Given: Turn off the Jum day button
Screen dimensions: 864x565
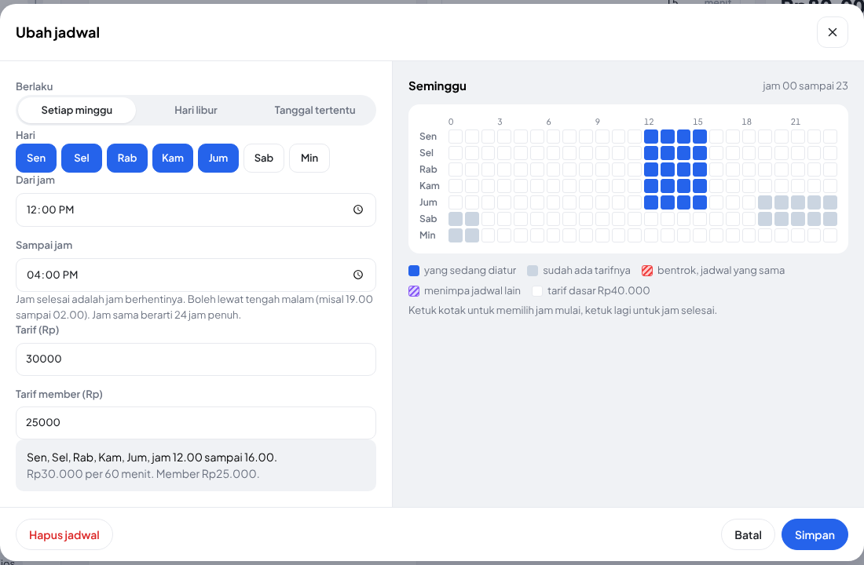Looking at the screenshot, I should 218,158.
